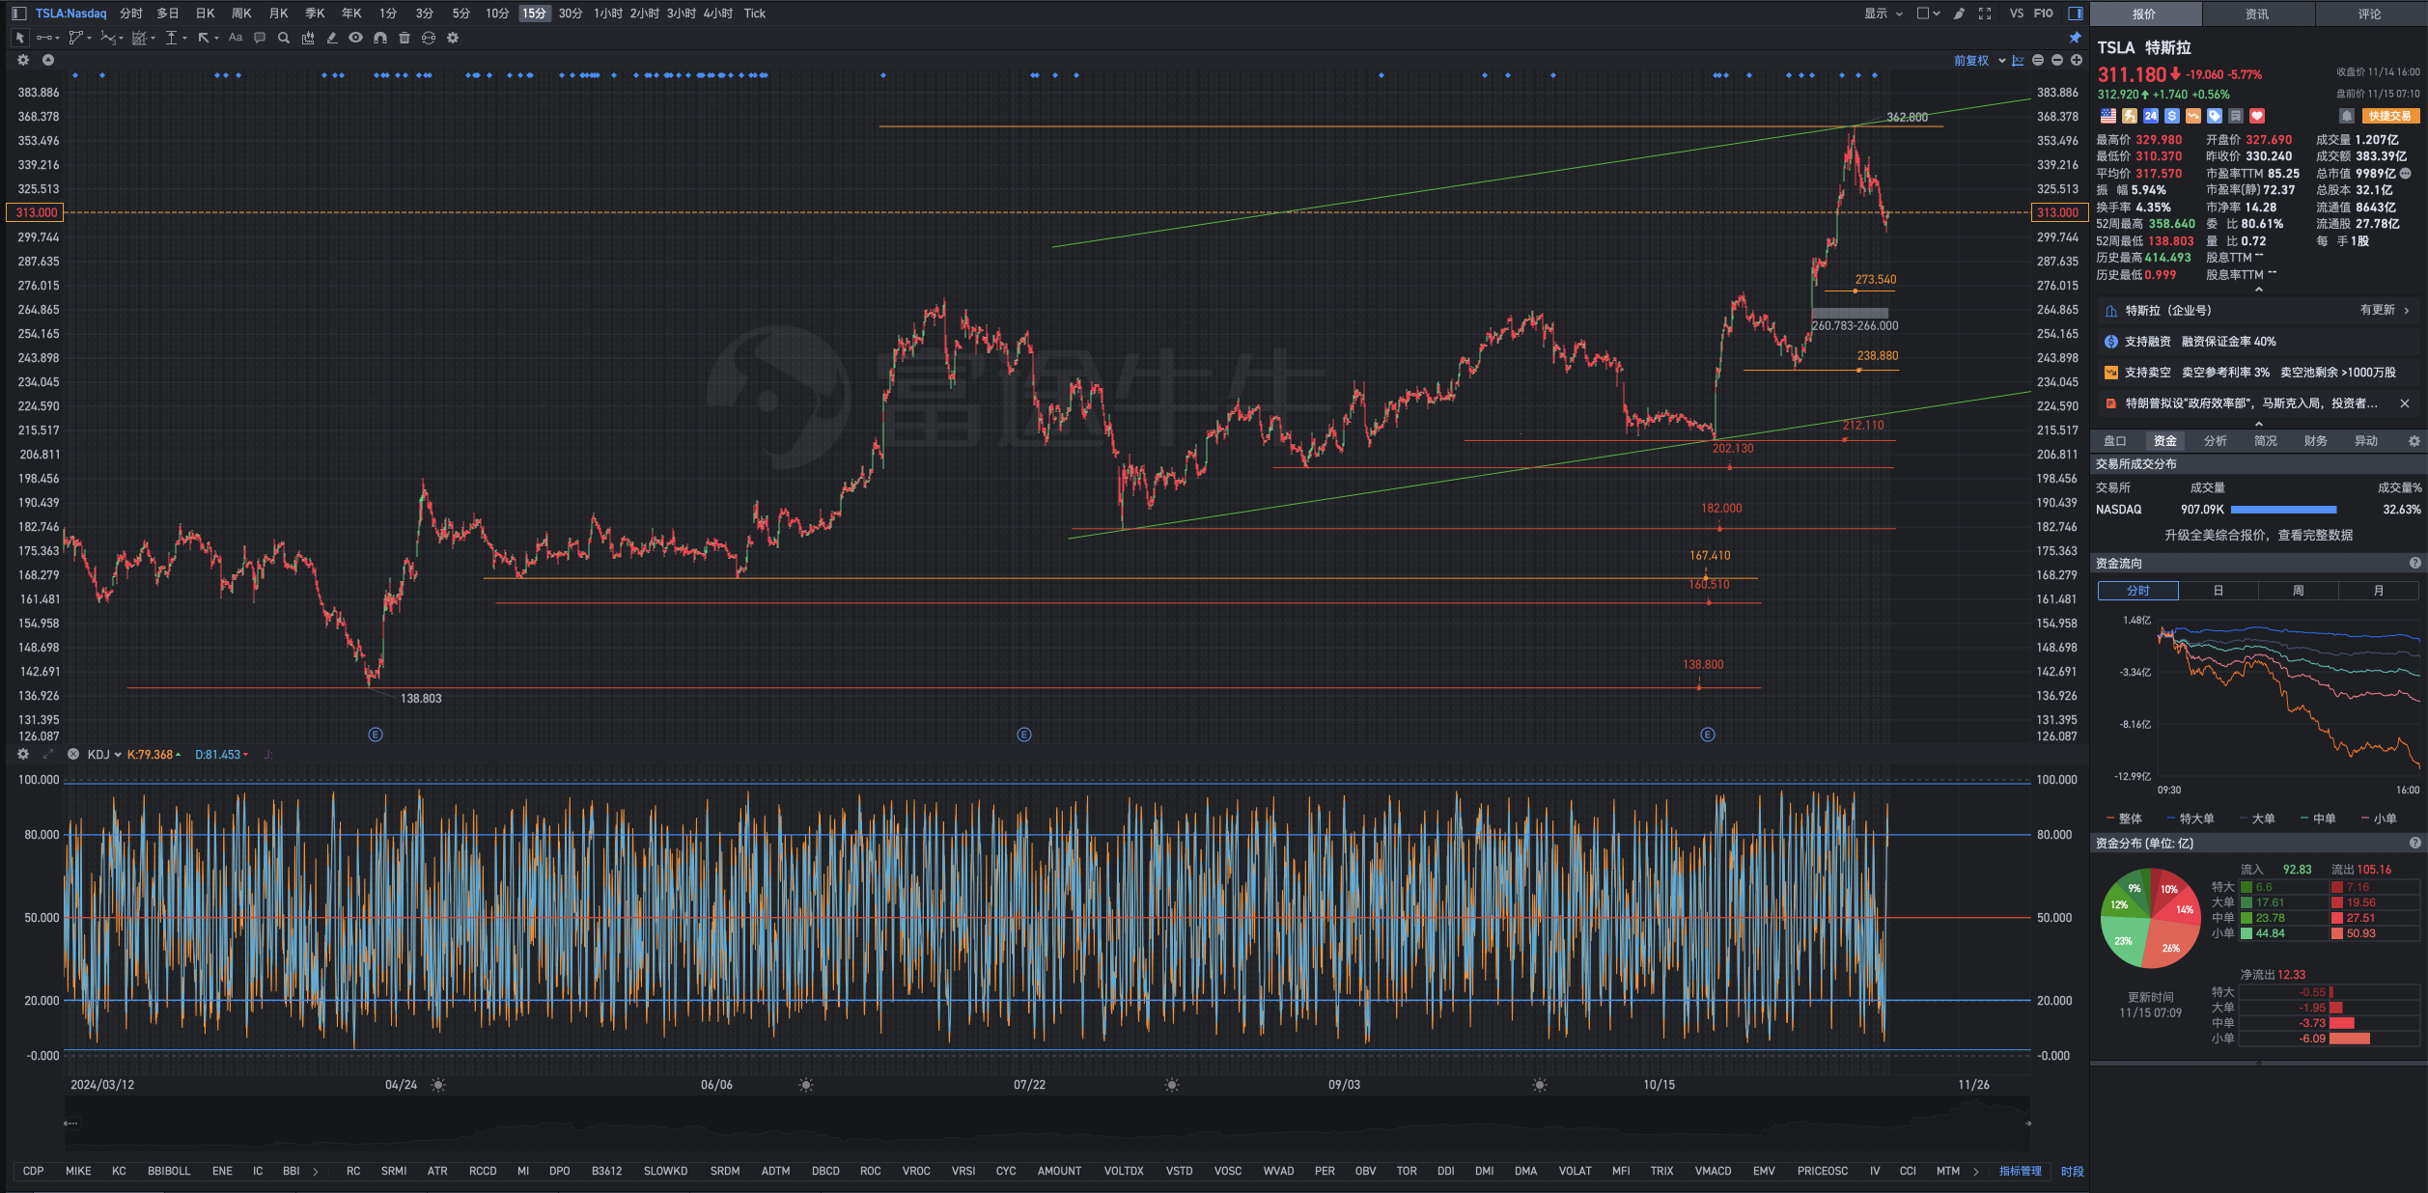Expand more indicators after BBI

[316, 1171]
